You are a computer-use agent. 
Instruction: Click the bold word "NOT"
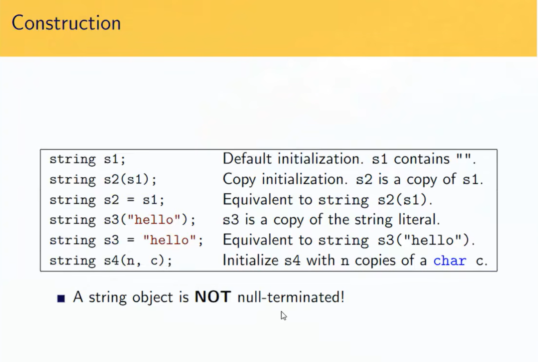[213, 297]
